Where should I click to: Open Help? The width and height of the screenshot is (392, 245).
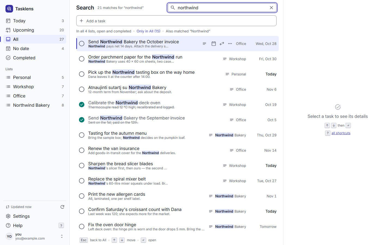coord(35,225)
